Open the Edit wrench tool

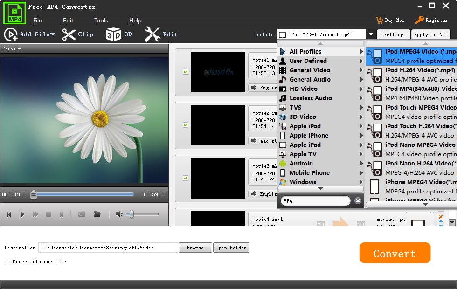tap(152, 34)
